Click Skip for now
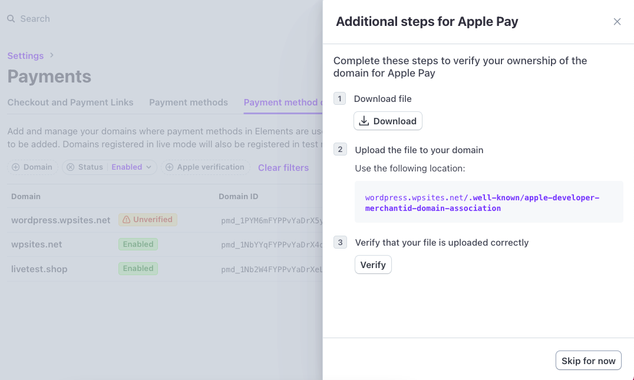 588,361
